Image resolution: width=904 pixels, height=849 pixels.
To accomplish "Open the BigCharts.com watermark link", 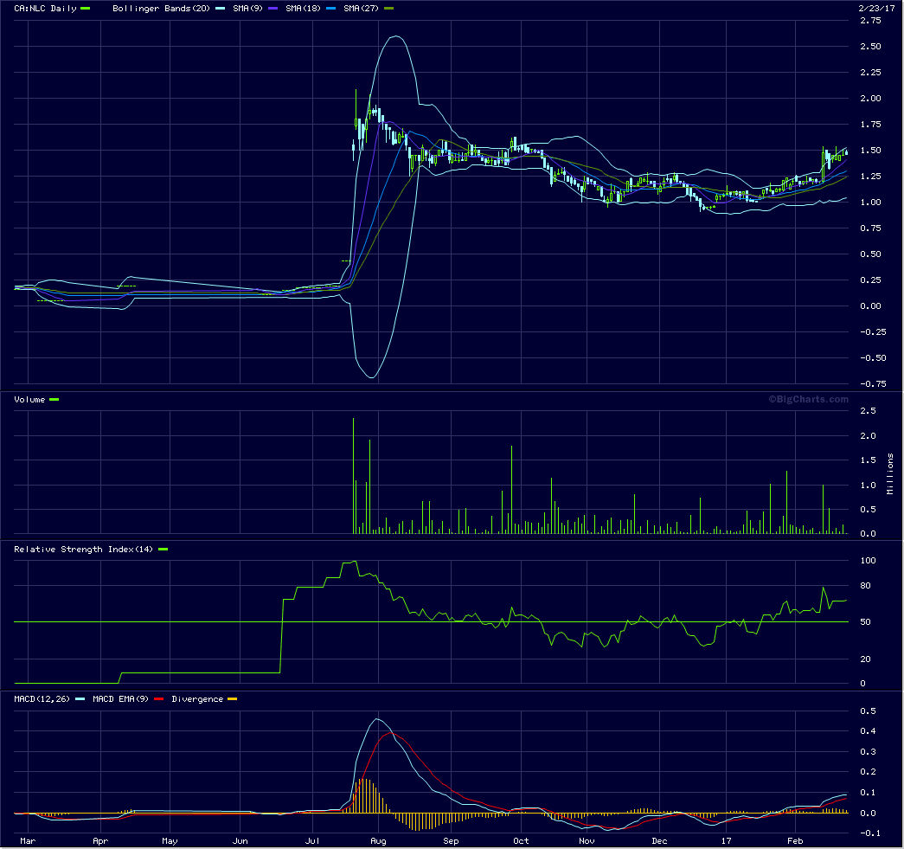I will [x=808, y=399].
